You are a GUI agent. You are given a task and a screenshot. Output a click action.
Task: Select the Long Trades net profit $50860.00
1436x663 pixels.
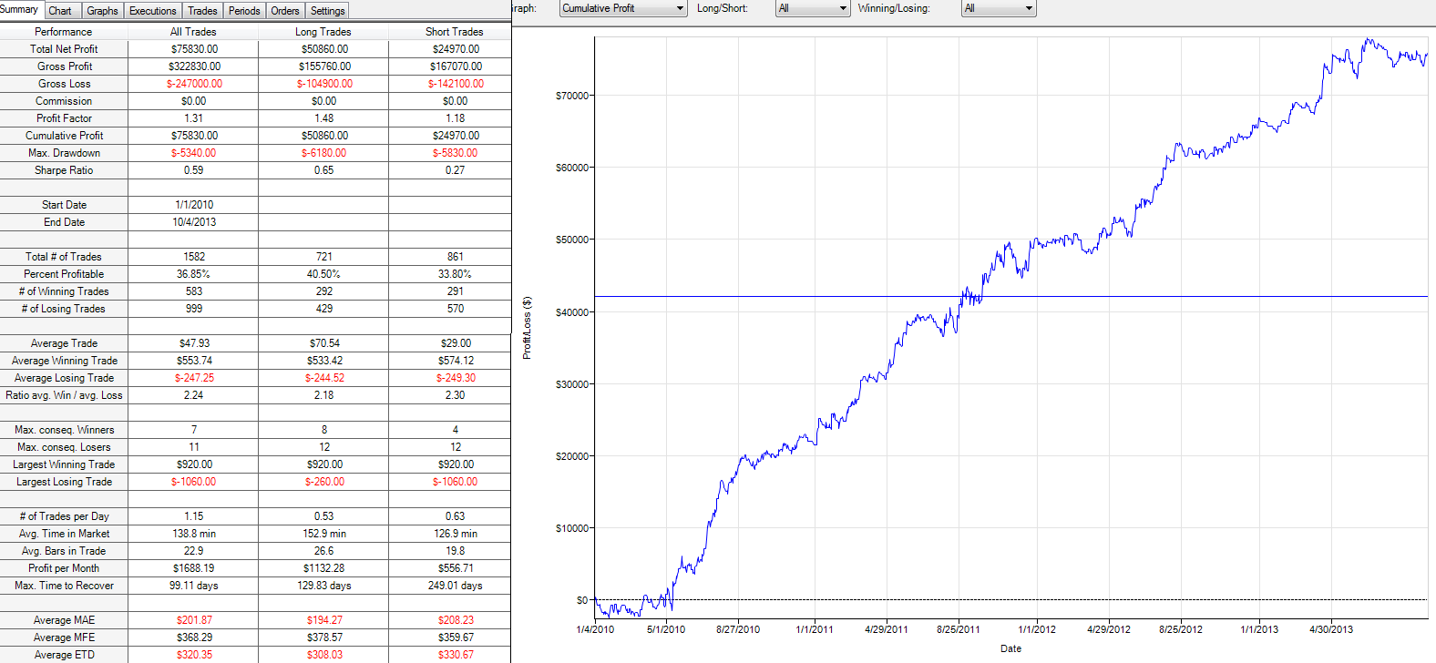tap(324, 49)
